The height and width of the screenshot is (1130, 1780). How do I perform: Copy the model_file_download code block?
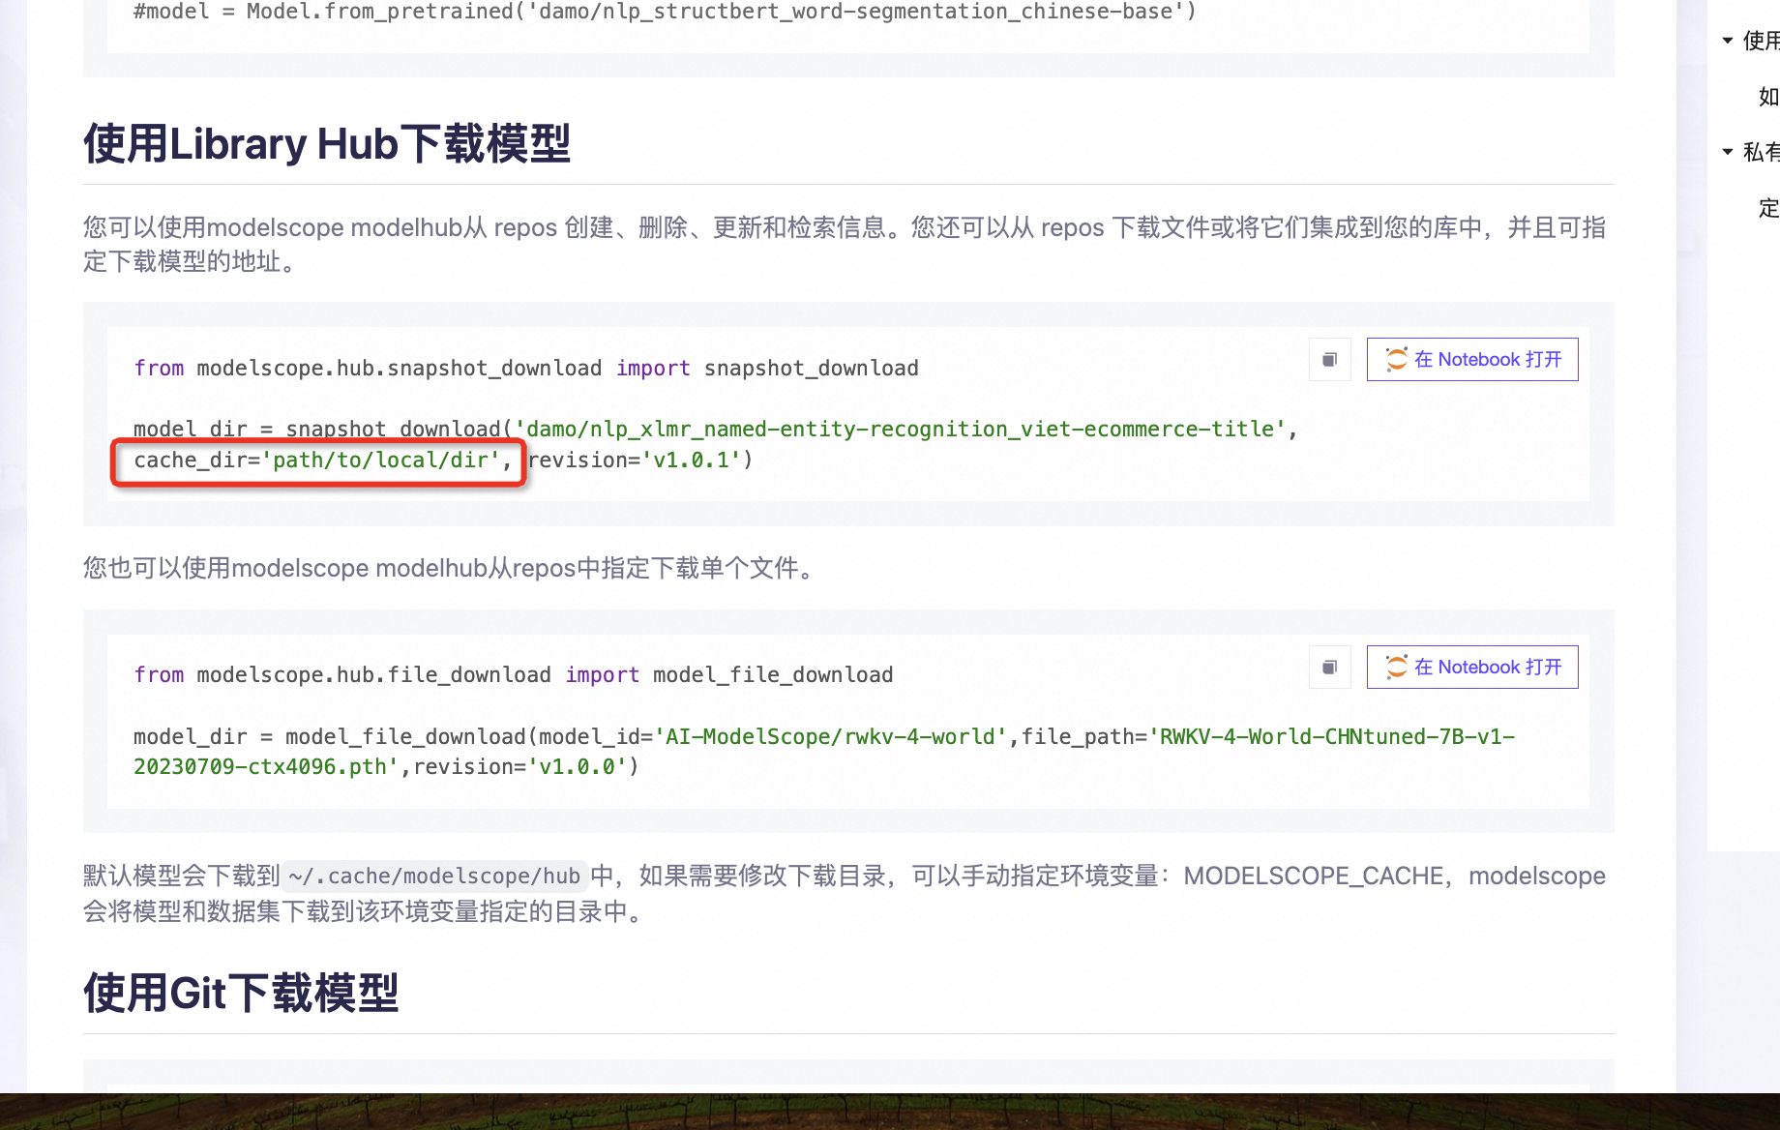click(1329, 668)
